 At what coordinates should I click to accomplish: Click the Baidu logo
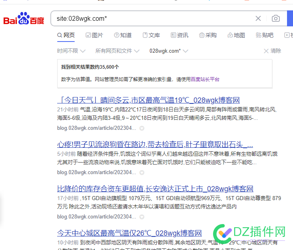click(x=24, y=18)
